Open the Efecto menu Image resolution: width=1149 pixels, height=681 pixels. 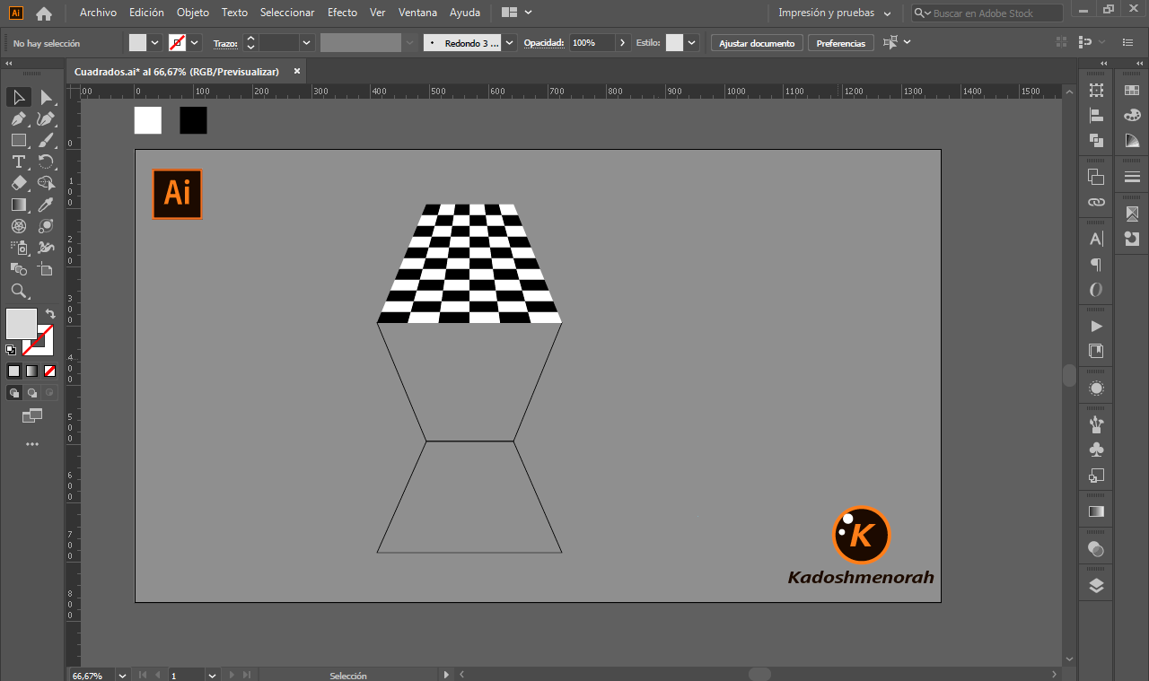pos(342,13)
